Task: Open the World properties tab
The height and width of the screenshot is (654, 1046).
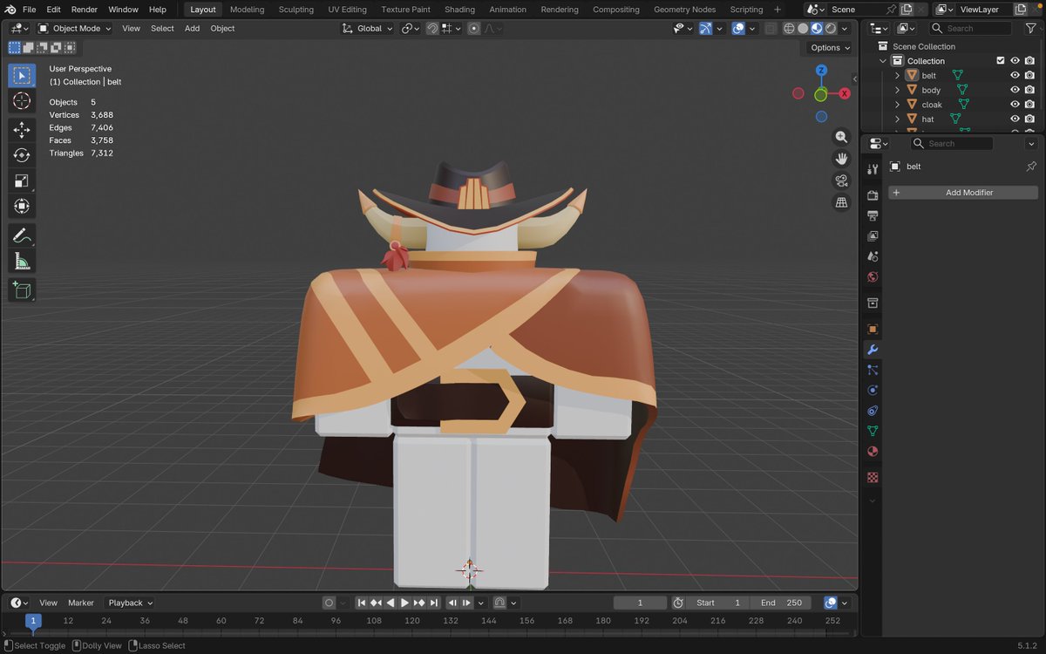Action: tap(873, 277)
